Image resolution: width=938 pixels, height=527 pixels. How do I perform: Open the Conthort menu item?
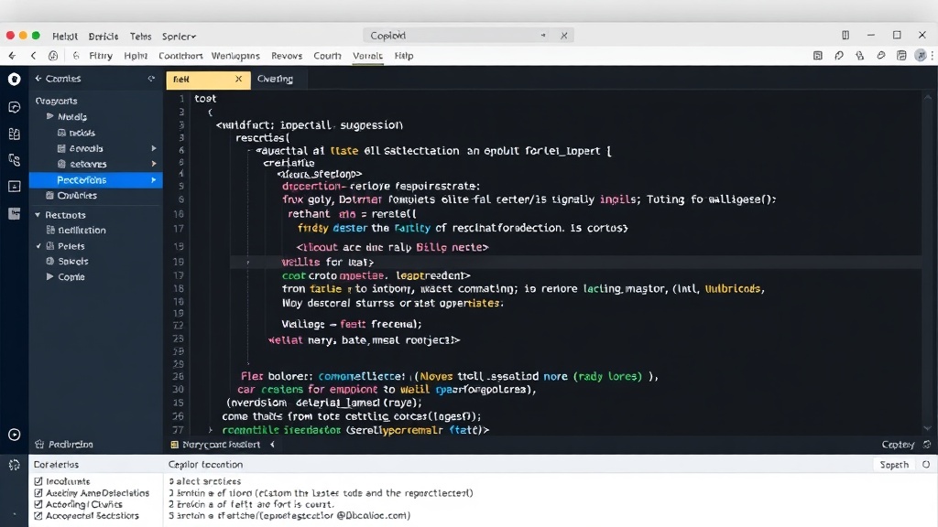coord(180,56)
